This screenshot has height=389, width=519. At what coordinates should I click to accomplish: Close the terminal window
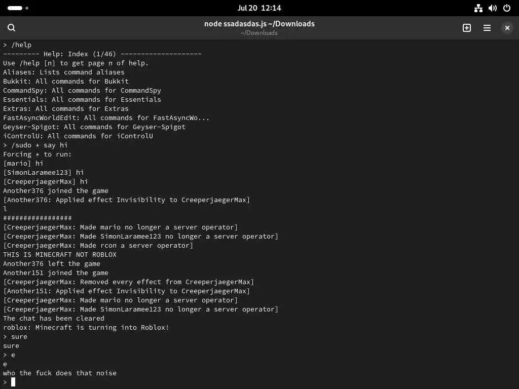coord(507,28)
